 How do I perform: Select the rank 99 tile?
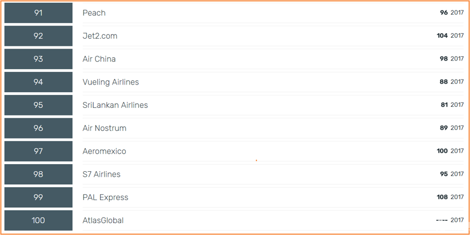coord(38,197)
